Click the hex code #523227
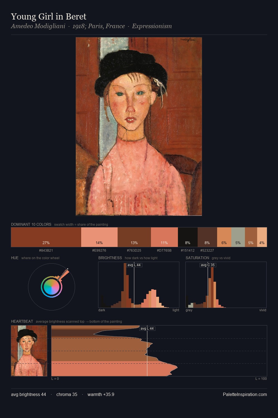278x418 pixels. click(207, 251)
